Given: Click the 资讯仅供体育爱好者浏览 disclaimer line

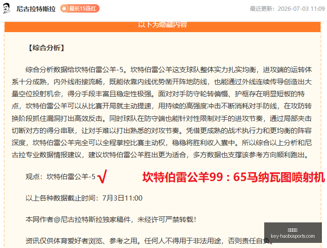Looking at the screenshot, I should click(149, 241).
